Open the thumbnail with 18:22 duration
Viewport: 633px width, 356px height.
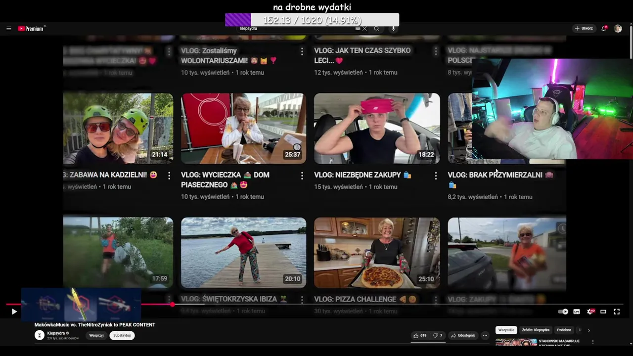coord(377,128)
